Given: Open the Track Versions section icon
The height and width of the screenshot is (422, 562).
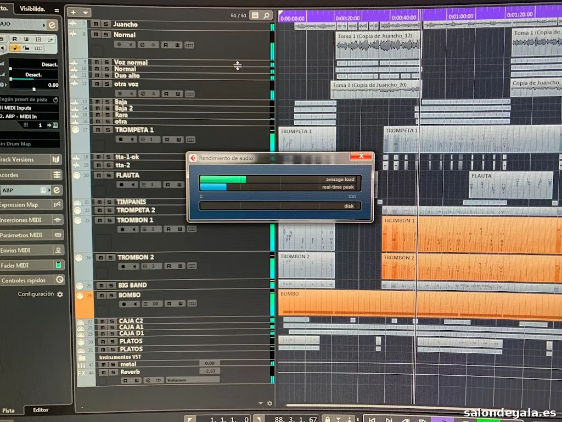Looking at the screenshot, I should click(x=55, y=159).
